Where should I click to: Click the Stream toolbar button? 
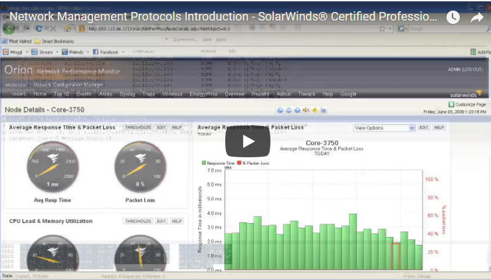[x=42, y=52]
